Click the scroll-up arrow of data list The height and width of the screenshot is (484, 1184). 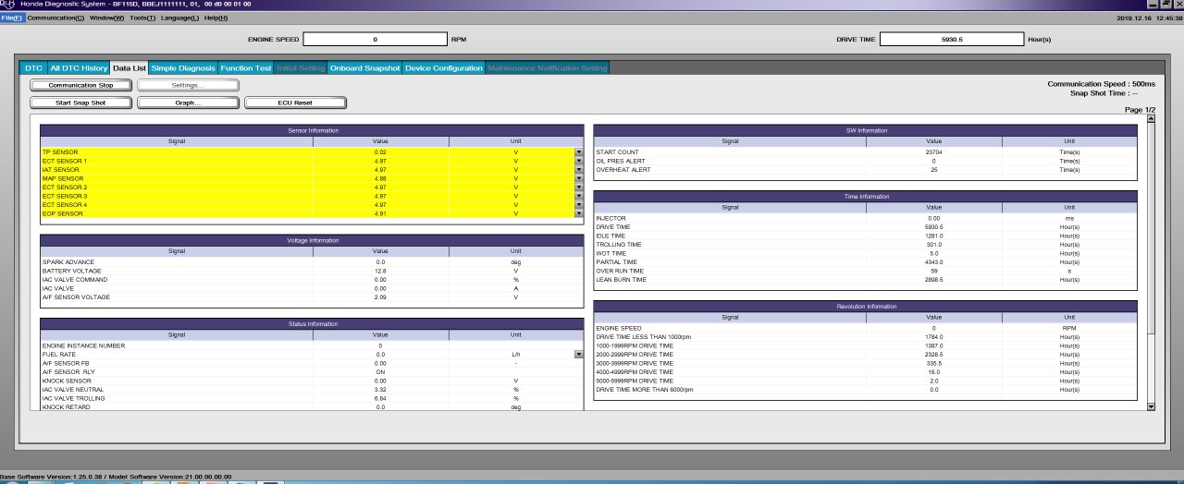tap(1151, 119)
